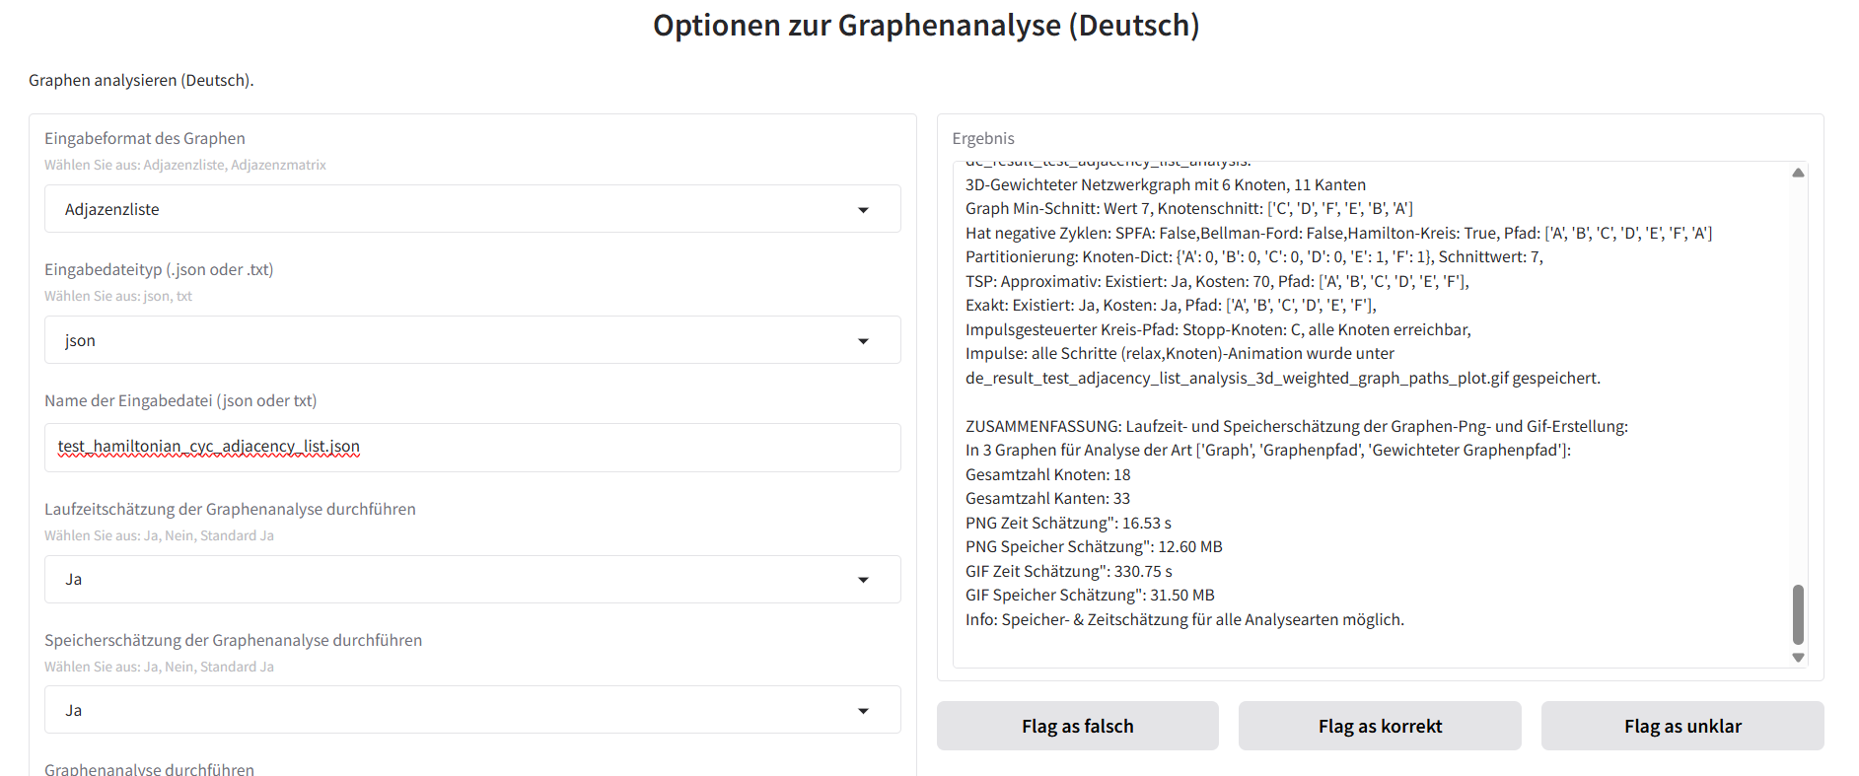Image resolution: width=1859 pixels, height=776 pixels.
Task: Click 'GIF Speicher Schätzung": 31.50 MB' line
Action: click(x=1090, y=595)
